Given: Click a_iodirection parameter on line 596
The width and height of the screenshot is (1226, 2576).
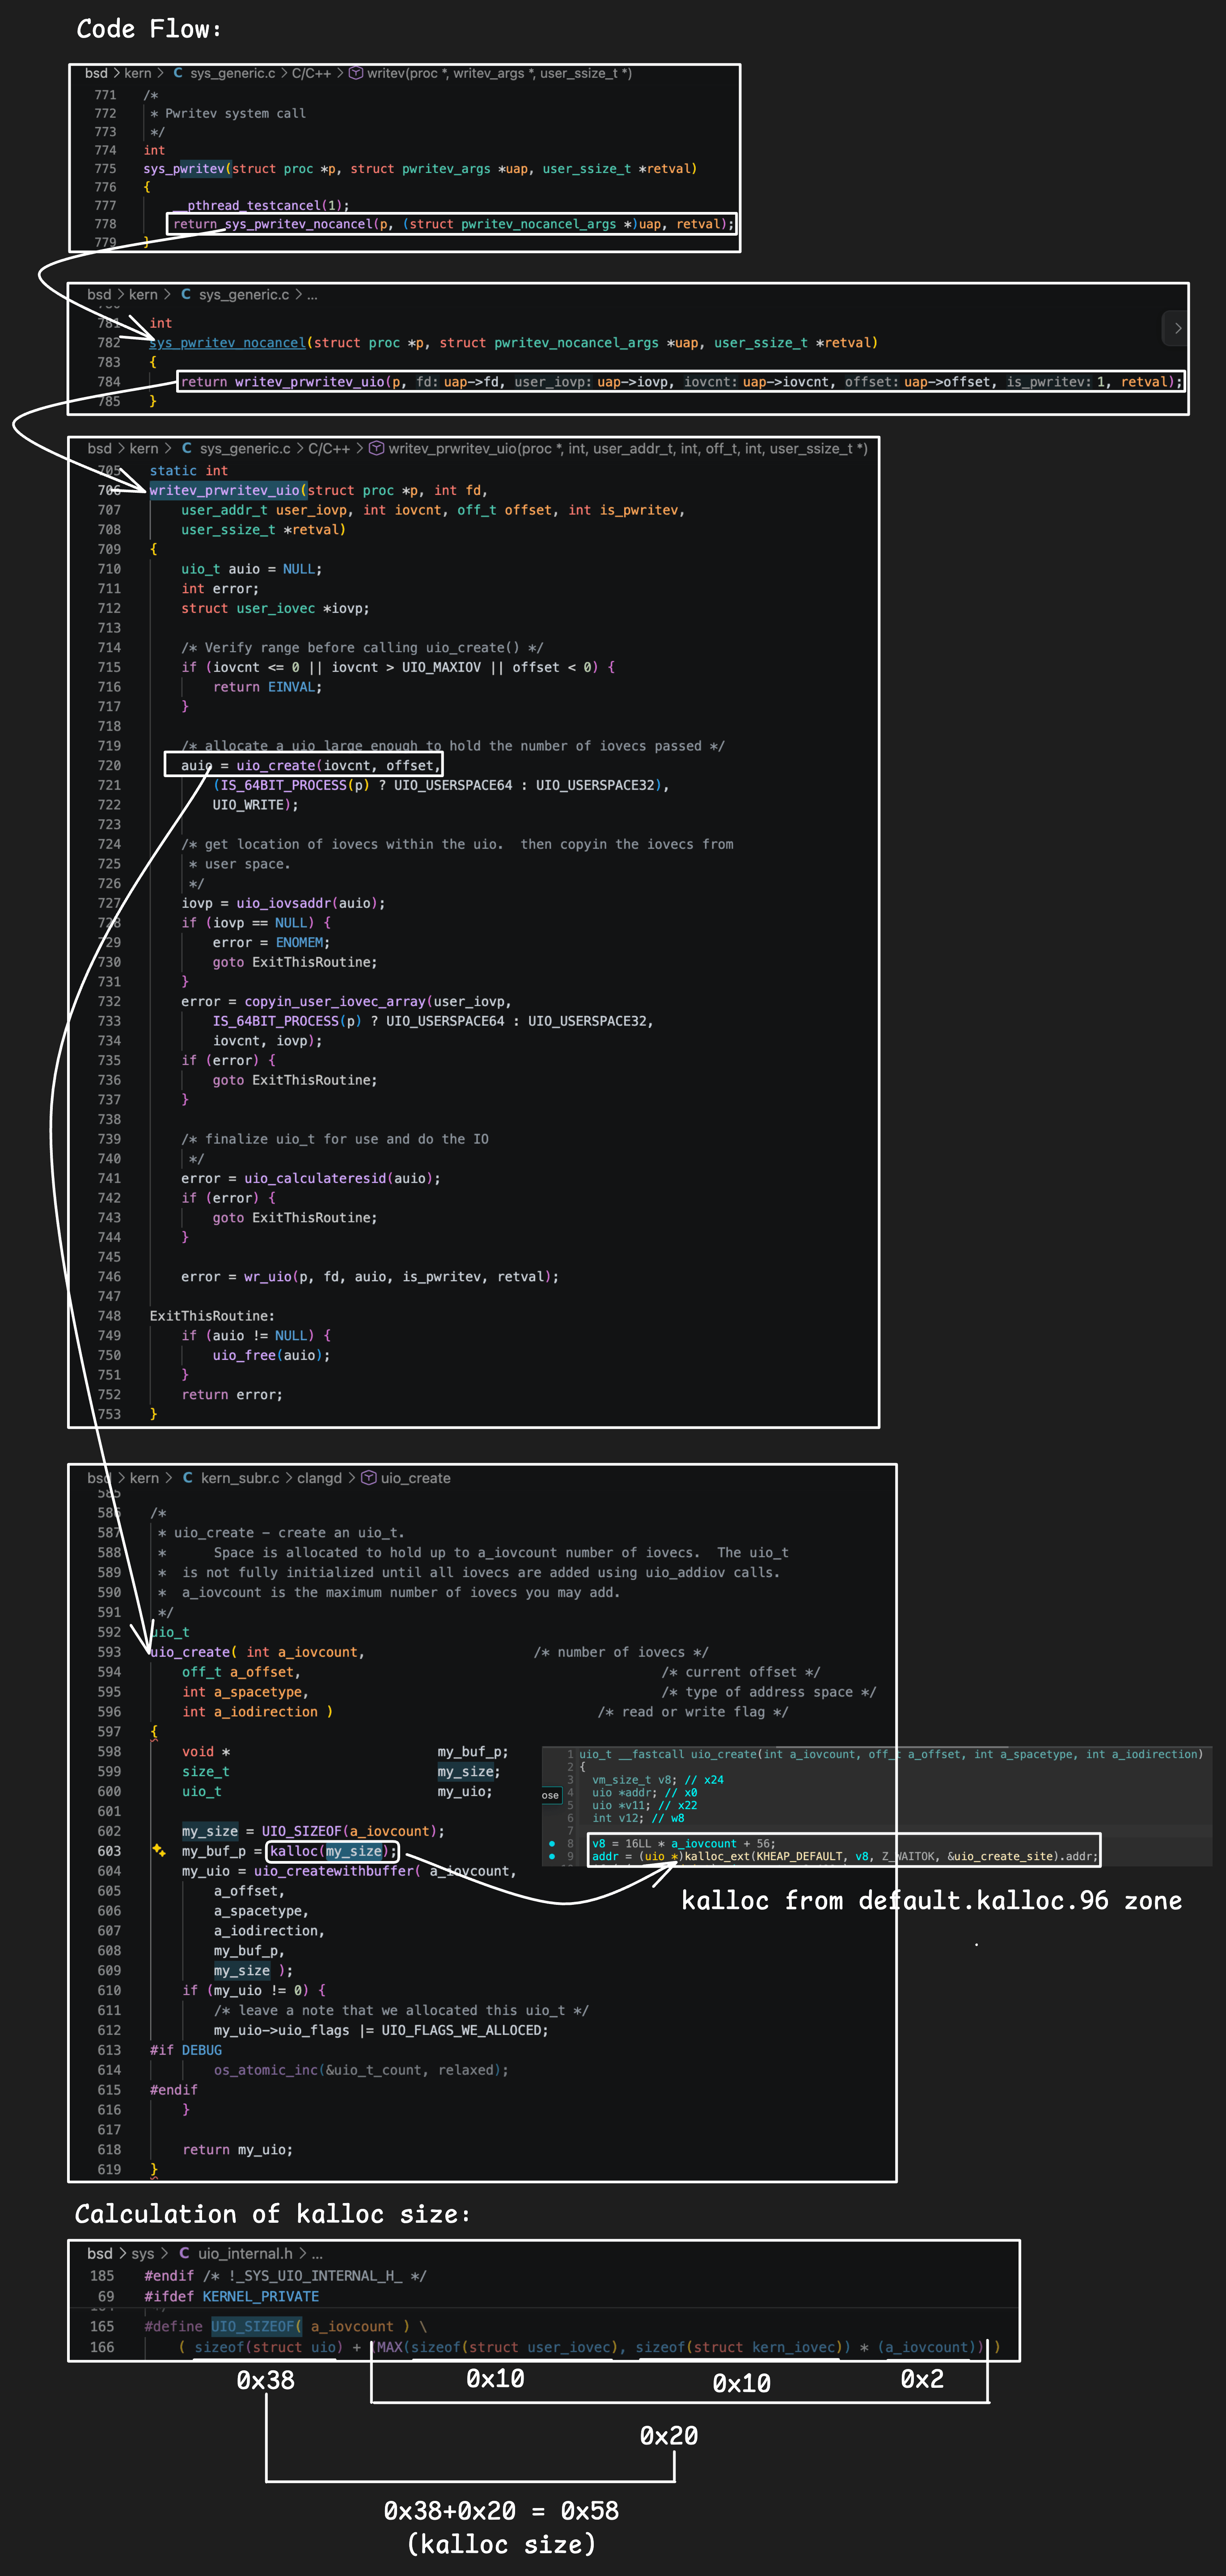Looking at the screenshot, I should pyautogui.click(x=266, y=1712).
